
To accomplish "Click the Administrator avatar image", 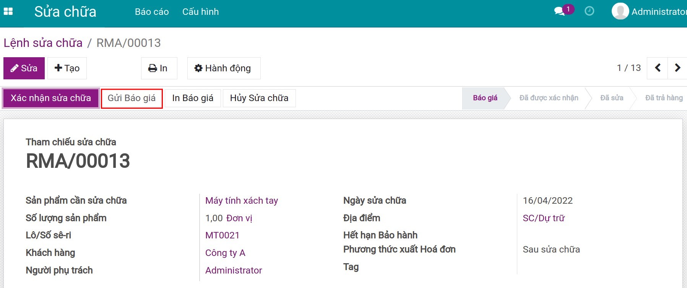I will pyautogui.click(x=620, y=11).
